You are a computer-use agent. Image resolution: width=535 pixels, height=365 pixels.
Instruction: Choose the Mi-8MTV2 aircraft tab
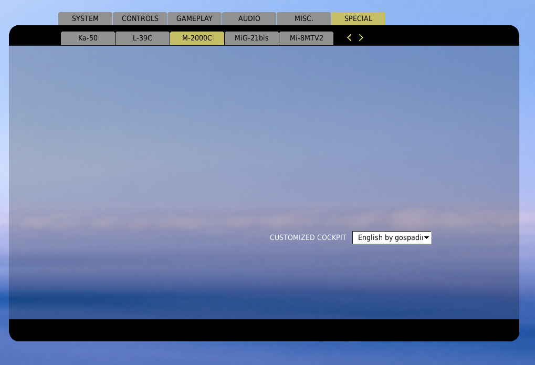point(306,38)
